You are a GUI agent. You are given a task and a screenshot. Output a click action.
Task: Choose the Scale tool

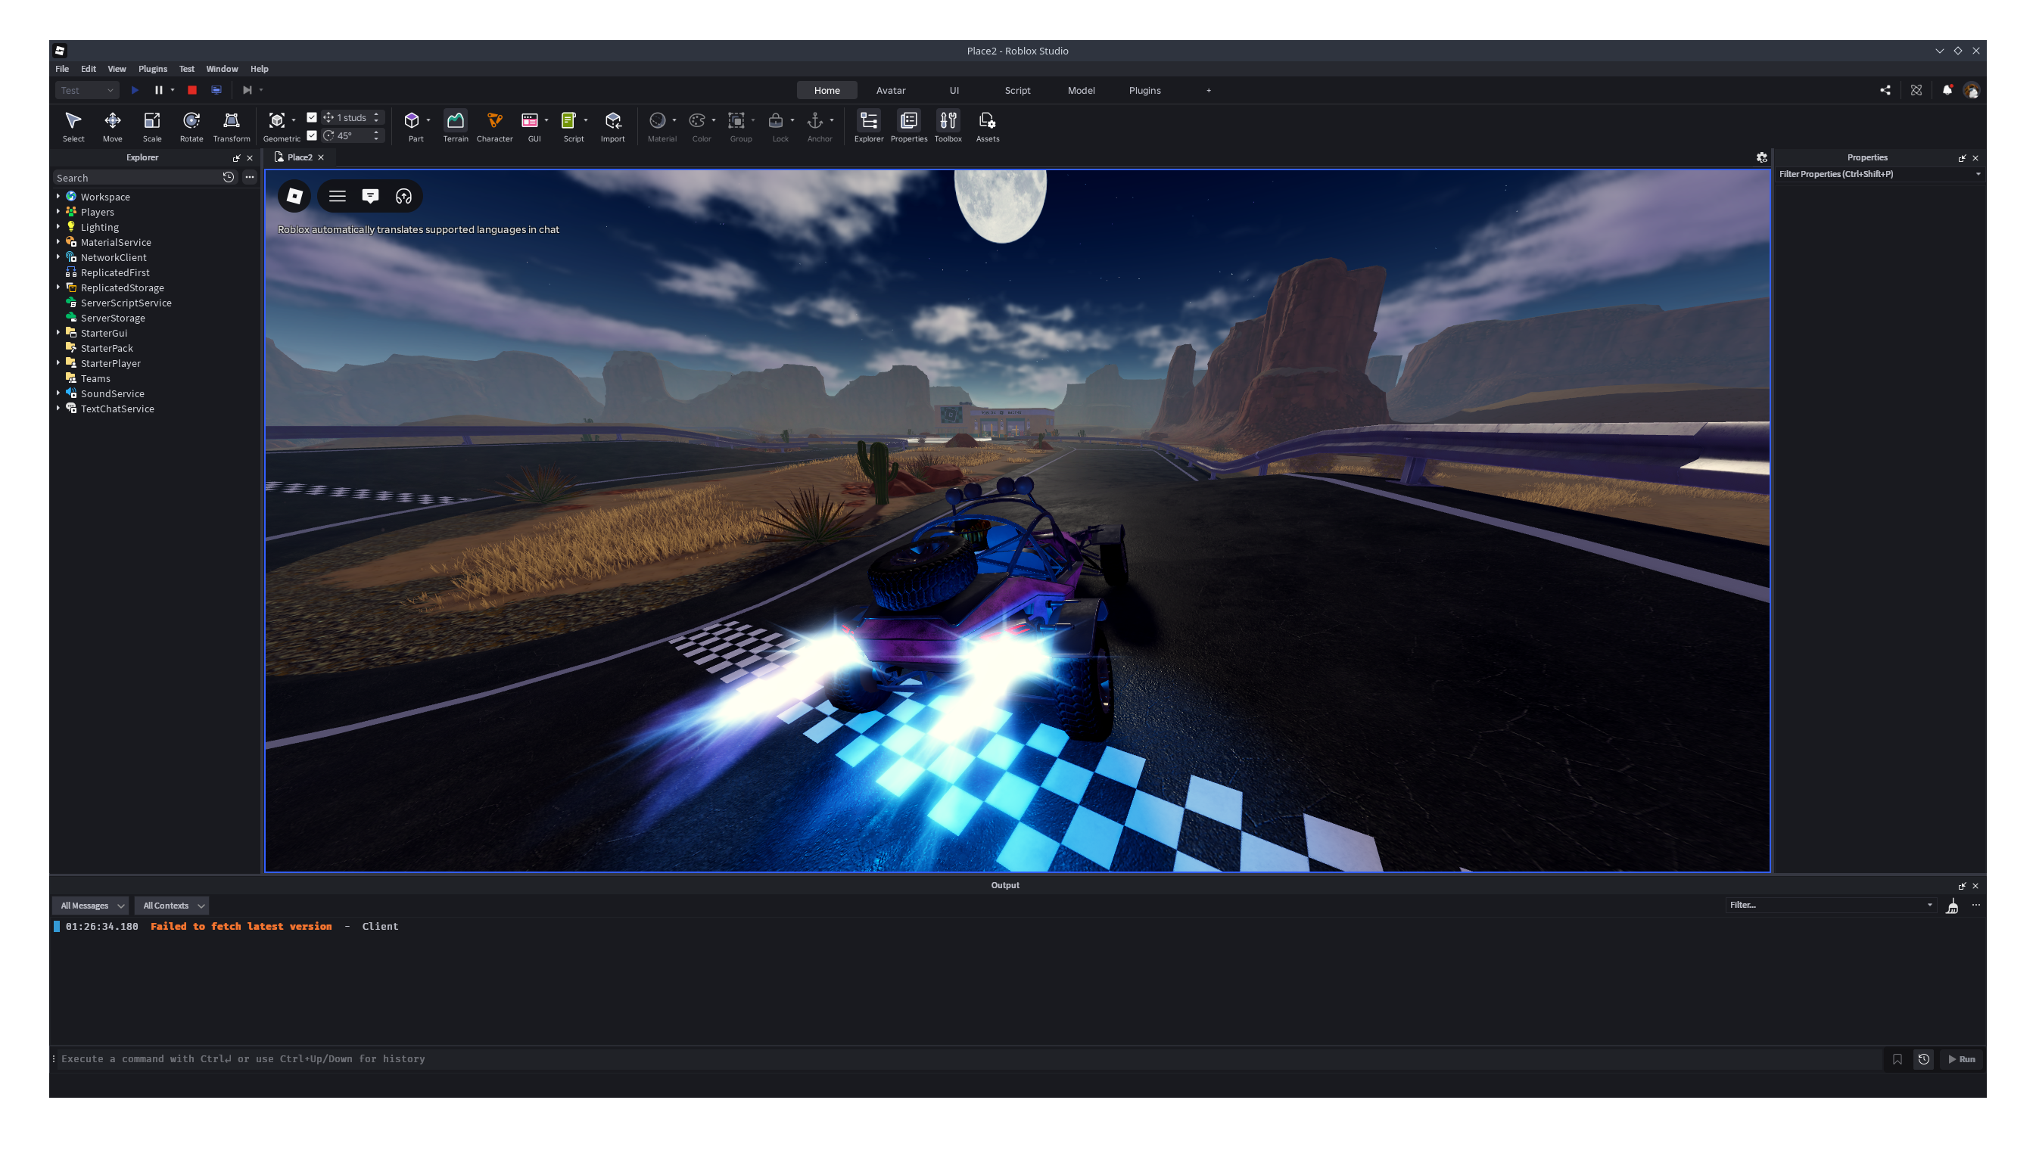[151, 126]
